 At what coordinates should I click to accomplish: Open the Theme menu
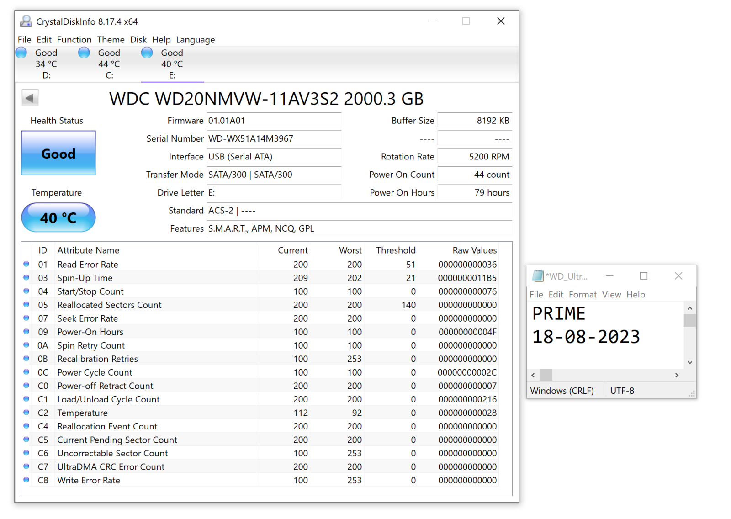(111, 40)
